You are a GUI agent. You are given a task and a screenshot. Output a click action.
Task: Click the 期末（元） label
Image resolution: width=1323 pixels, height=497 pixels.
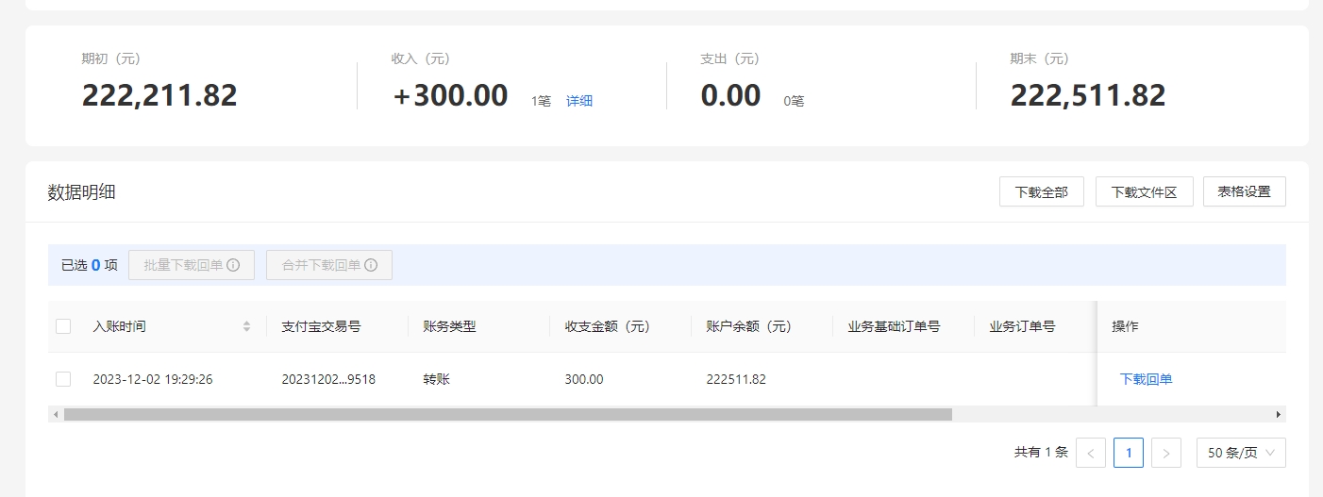1039,58
